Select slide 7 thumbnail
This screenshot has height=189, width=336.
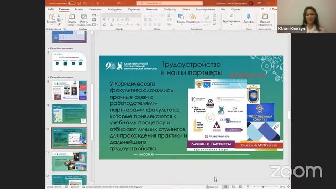point(69,62)
